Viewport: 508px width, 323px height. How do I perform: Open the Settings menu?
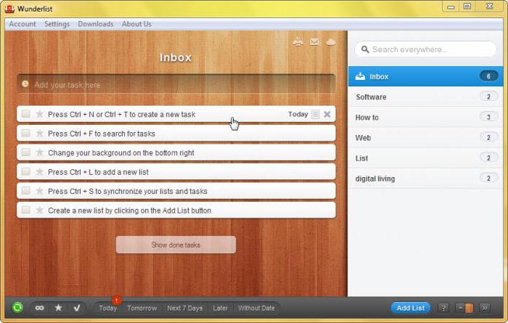point(57,24)
